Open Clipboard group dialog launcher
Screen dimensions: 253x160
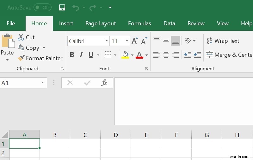(x=62, y=69)
